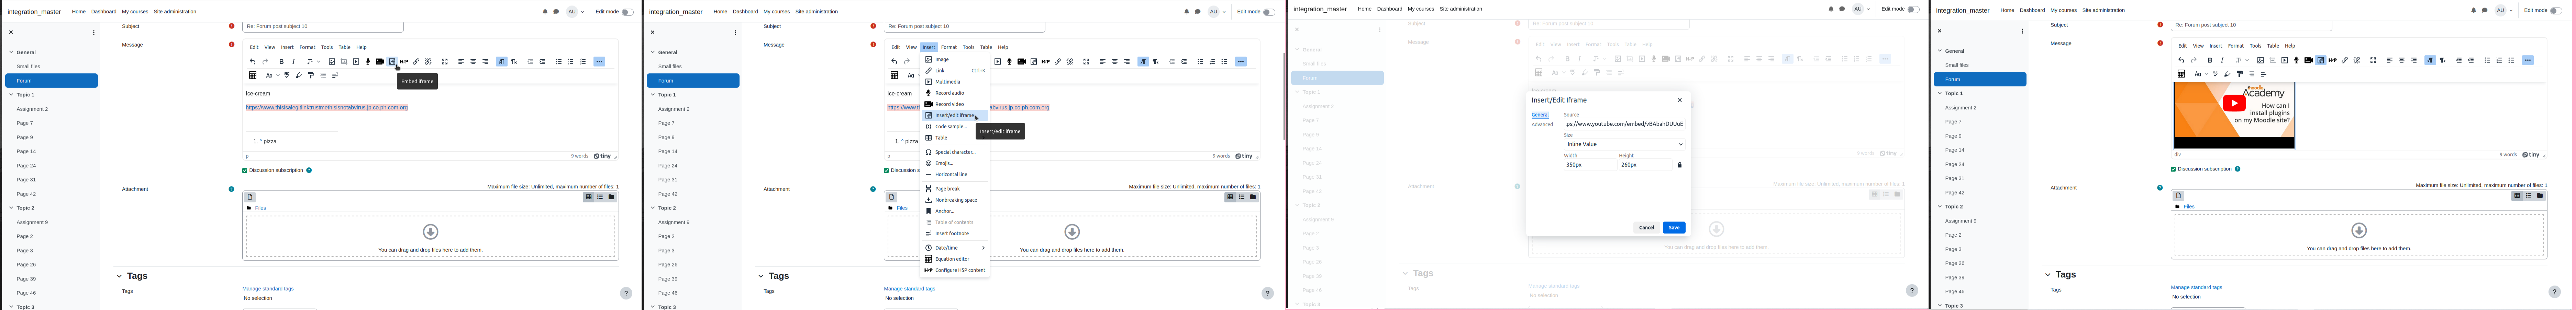The width and height of the screenshot is (2576, 310).
Task: Toggle the more toolbar items button in Embed-iframe-tooltip pane
Action: point(599,62)
